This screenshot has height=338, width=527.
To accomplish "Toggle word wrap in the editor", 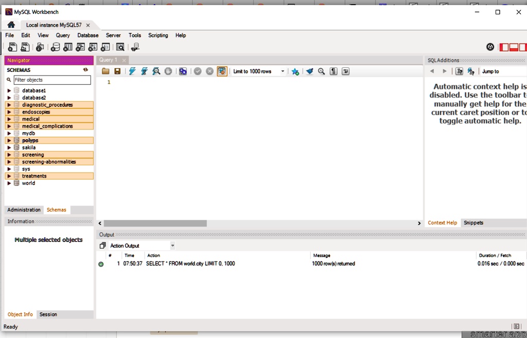I will [345, 71].
